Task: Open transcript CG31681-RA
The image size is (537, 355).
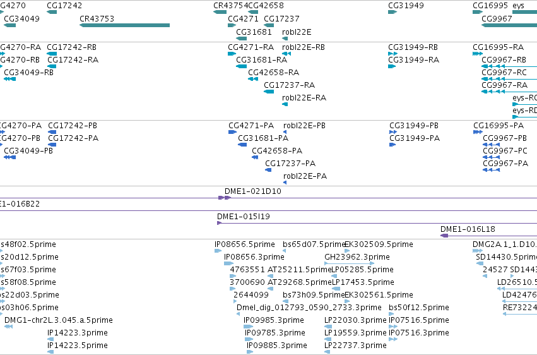Action: pos(262,59)
